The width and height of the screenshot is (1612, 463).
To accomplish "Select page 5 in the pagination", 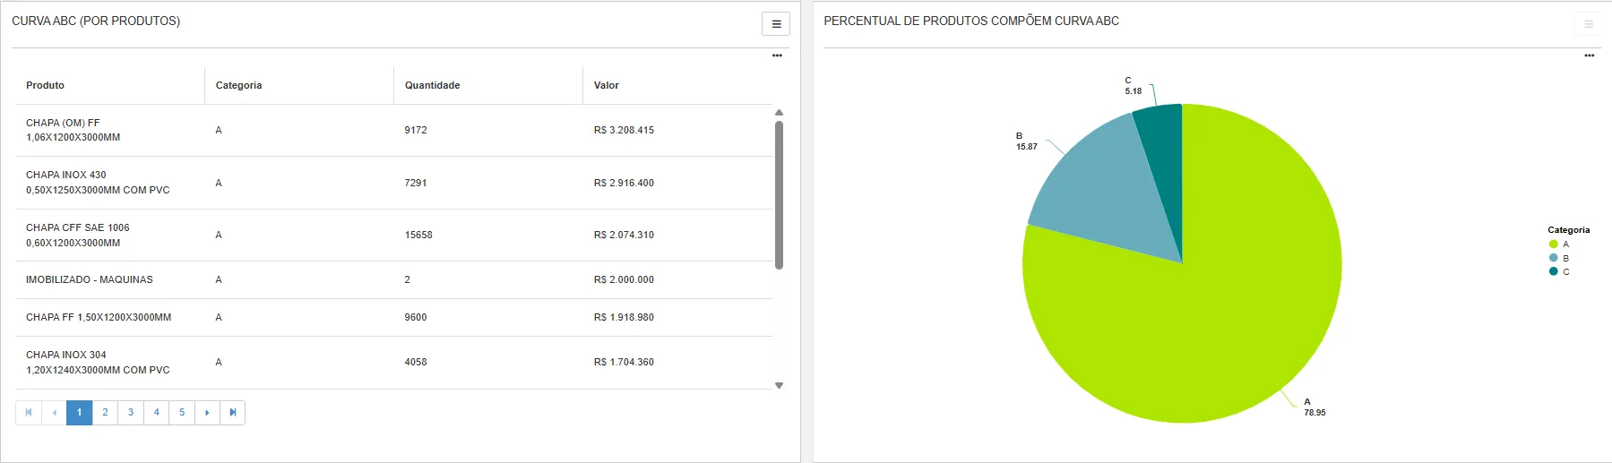I will click(x=182, y=413).
